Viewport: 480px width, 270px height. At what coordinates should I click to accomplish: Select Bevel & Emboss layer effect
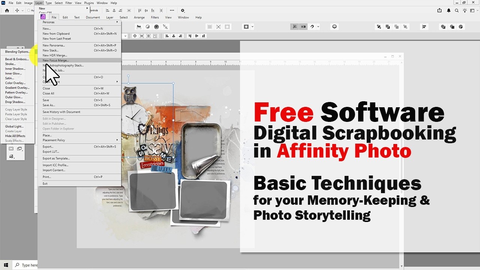pyautogui.click(x=18, y=59)
